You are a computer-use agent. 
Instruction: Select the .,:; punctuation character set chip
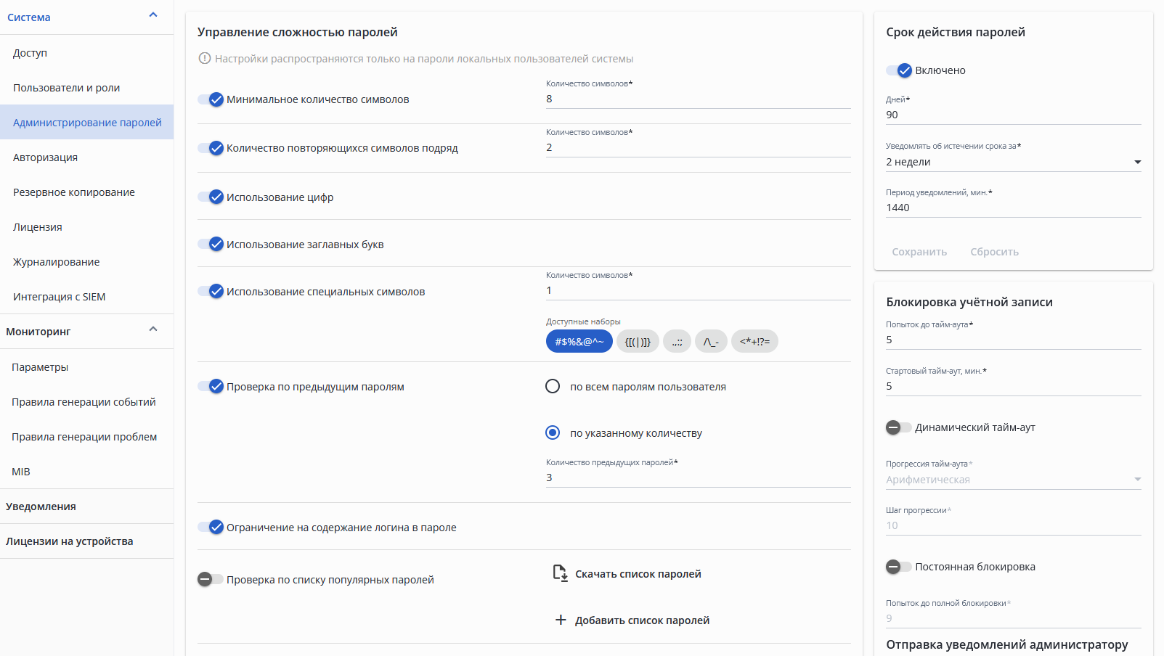pos(677,341)
